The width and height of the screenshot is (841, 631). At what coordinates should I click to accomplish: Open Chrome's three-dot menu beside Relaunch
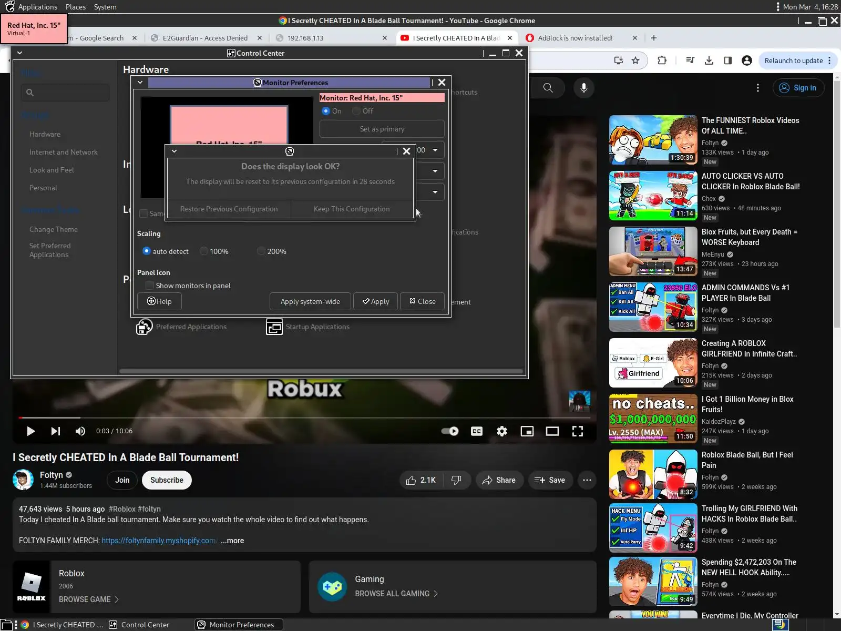[x=829, y=60]
